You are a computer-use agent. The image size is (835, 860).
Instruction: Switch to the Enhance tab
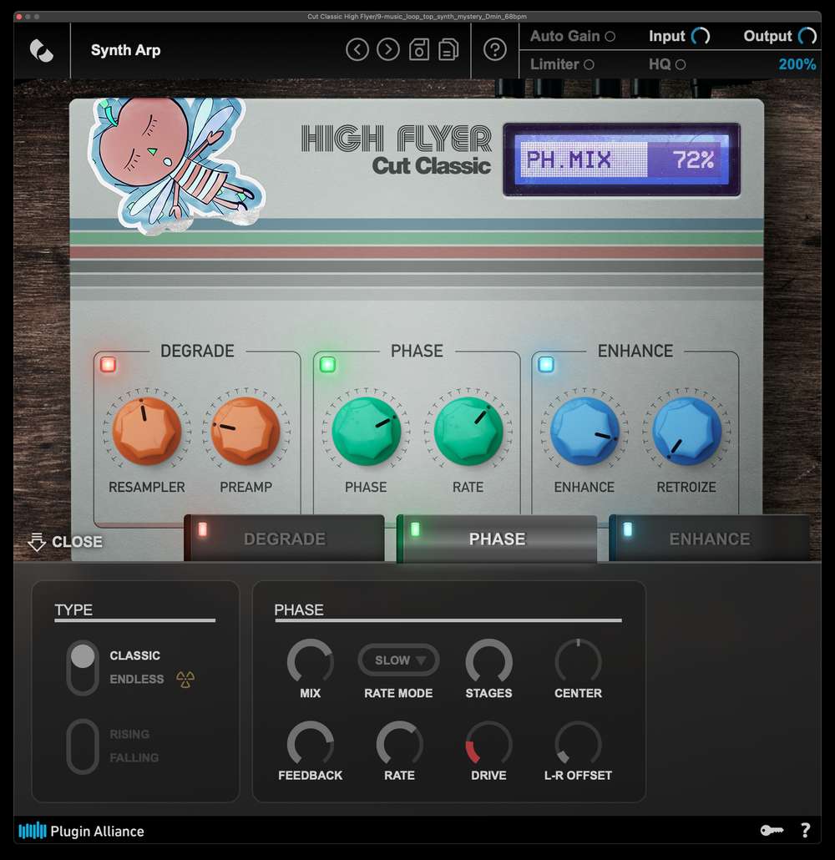point(709,539)
